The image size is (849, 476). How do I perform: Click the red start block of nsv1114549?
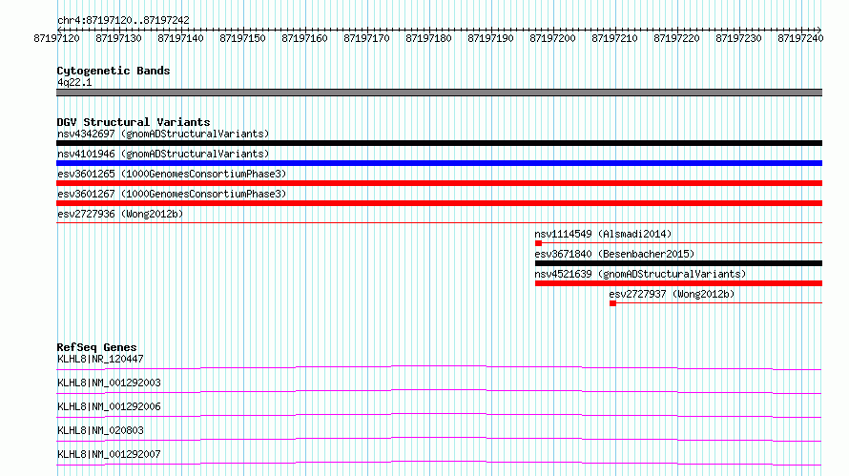point(538,243)
